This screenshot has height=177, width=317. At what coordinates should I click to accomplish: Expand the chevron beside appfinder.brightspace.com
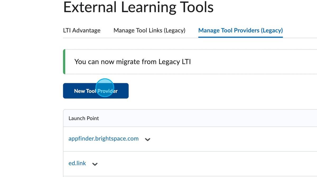[x=148, y=139]
